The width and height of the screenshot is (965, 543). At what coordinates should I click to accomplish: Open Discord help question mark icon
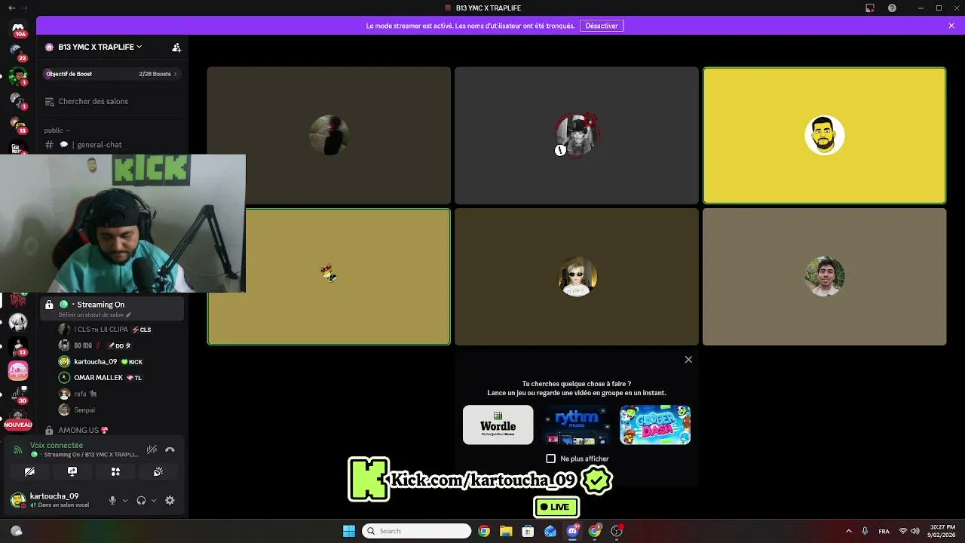[892, 8]
